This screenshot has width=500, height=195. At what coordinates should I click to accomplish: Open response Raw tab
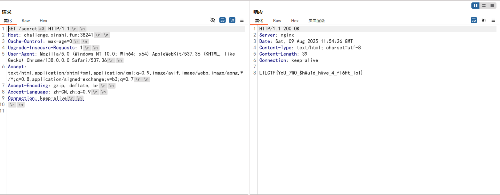point(277,21)
